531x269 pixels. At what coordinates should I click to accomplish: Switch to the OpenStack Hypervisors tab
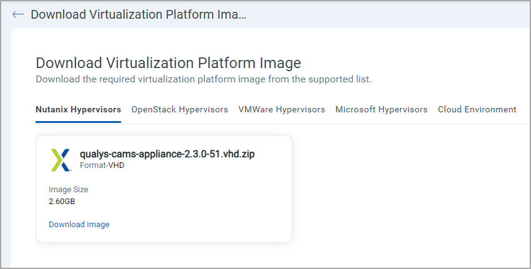click(x=180, y=109)
